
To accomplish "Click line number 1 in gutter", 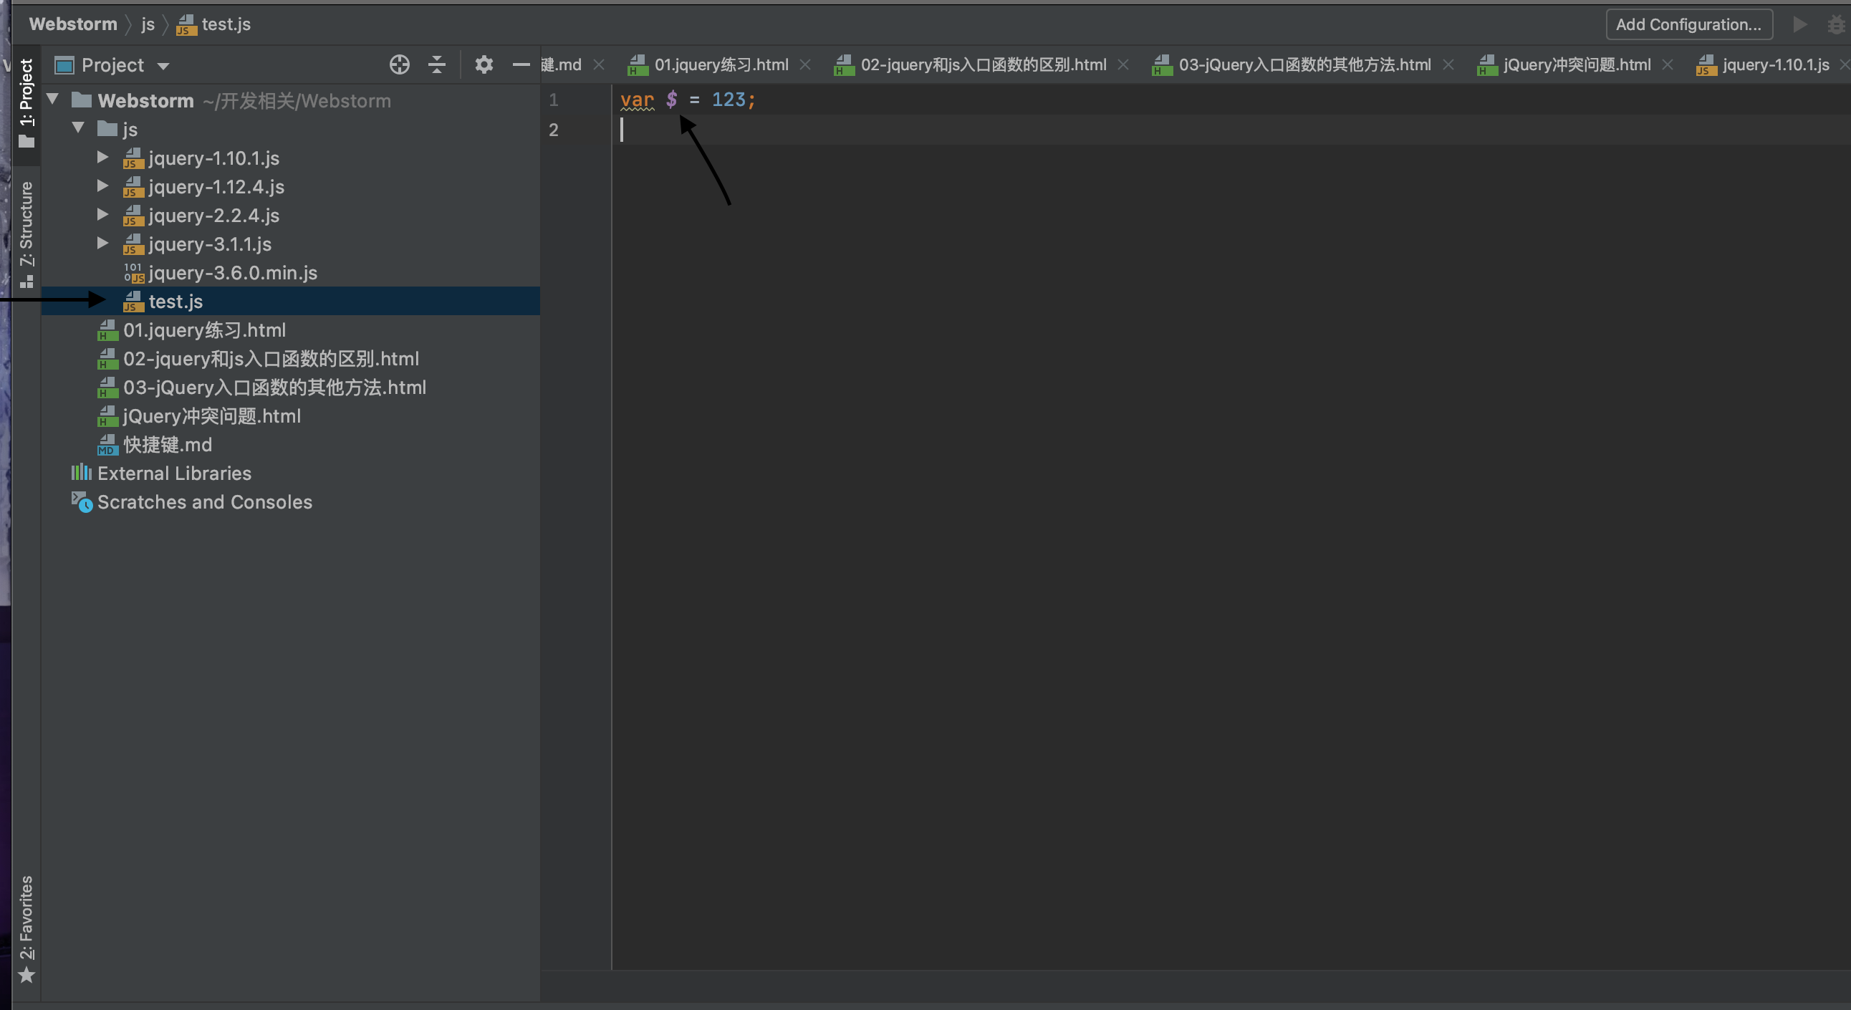I will point(553,100).
